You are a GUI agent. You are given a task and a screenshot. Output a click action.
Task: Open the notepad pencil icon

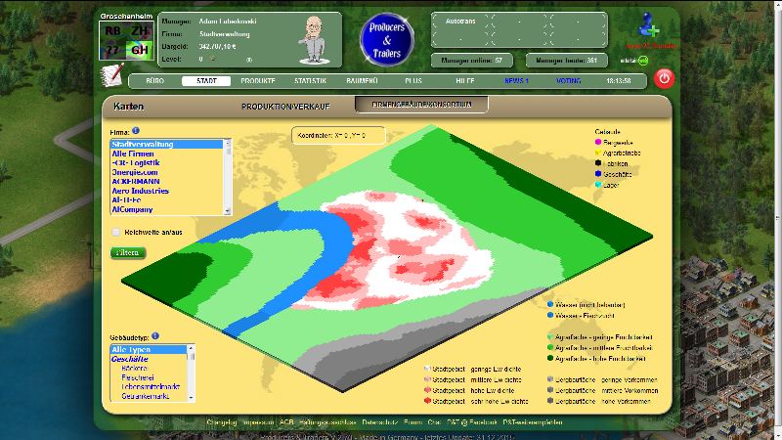112,75
